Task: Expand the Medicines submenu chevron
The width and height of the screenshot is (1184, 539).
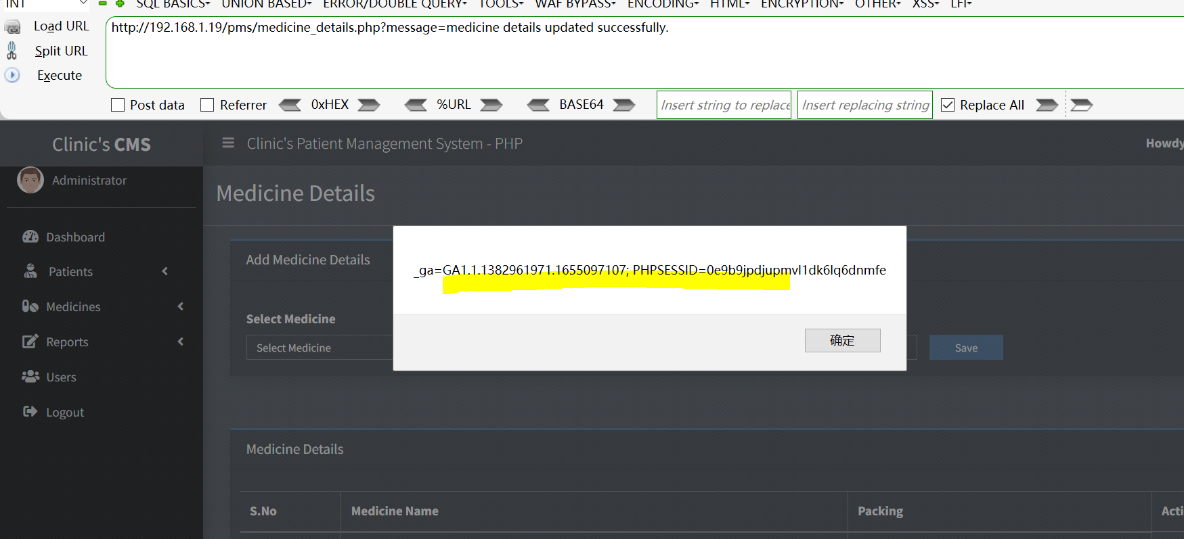Action: pos(181,306)
